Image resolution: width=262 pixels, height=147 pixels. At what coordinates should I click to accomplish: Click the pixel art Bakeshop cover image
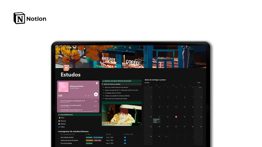[131, 57]
